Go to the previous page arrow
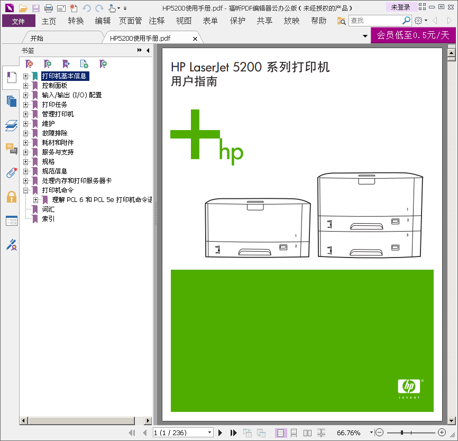 coord(145,433)
